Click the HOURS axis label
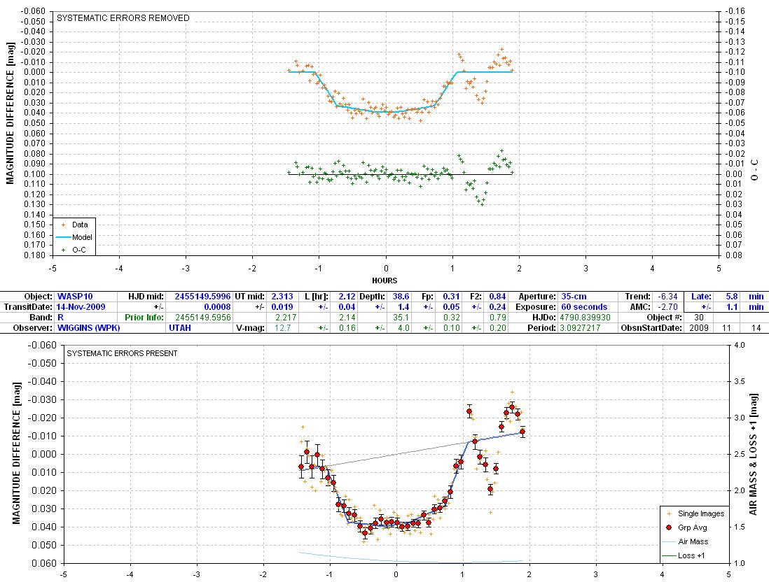The width and height of the screenshot is (769, 582). [x=384, y=281]
